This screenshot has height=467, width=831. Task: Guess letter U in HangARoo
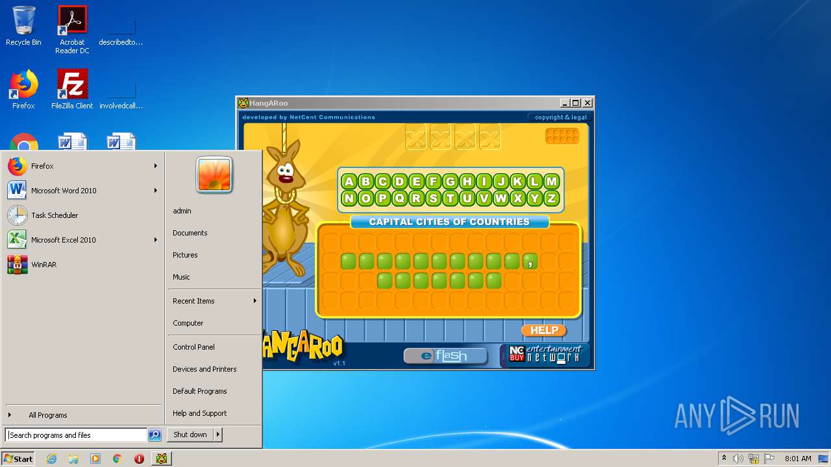467,198
